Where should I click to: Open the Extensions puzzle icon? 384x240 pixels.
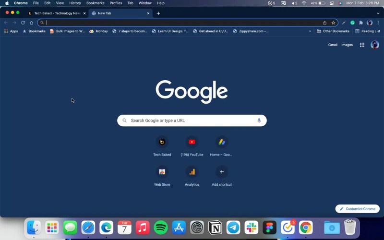361,23
